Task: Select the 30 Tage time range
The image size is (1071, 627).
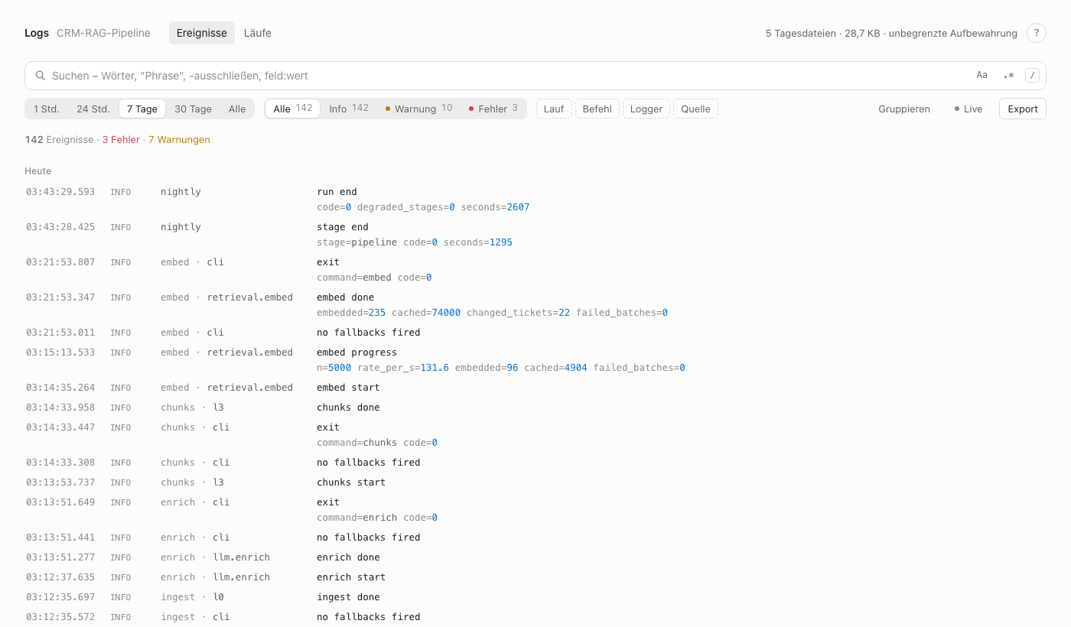Action: (193, 109)
